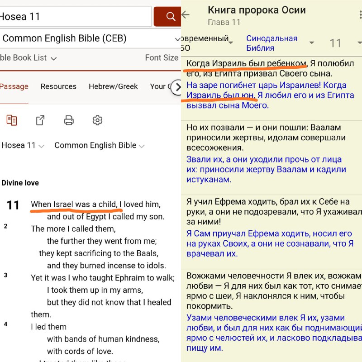Click the Глава 11 subtitle

pos(224,22)
